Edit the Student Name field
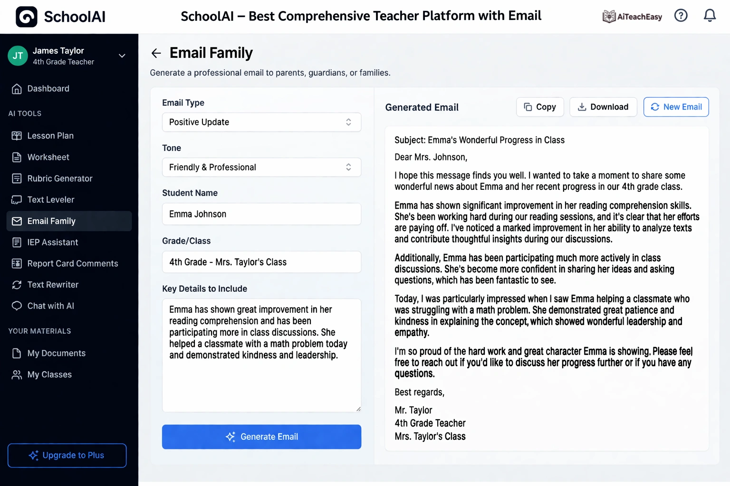Viewport: 730px width, 486px height. click(261, 214)
